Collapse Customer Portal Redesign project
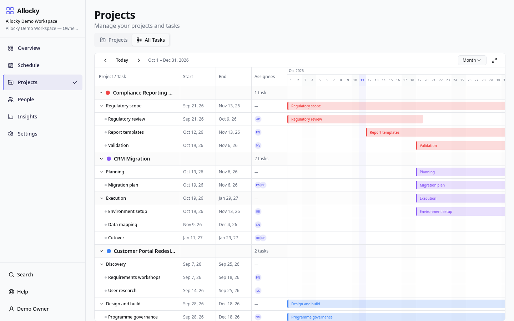Screen dimensions: 514x321 tap(101, 251)
